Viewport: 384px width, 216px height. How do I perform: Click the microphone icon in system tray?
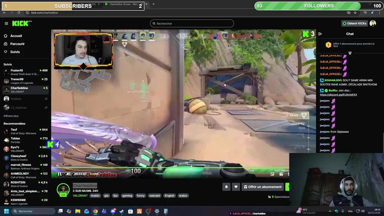click(343, 211)
